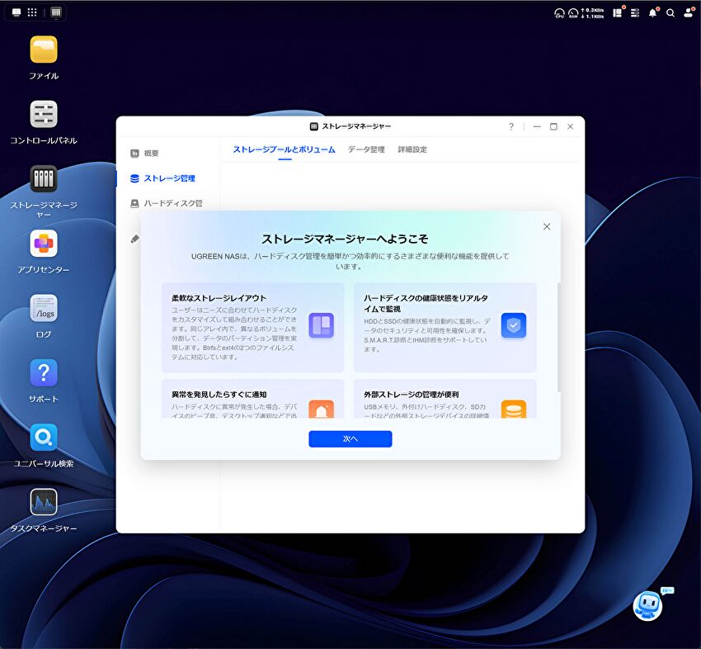Select ハードディスク管理 in the sidebar
701x649 pixels.
172,203
